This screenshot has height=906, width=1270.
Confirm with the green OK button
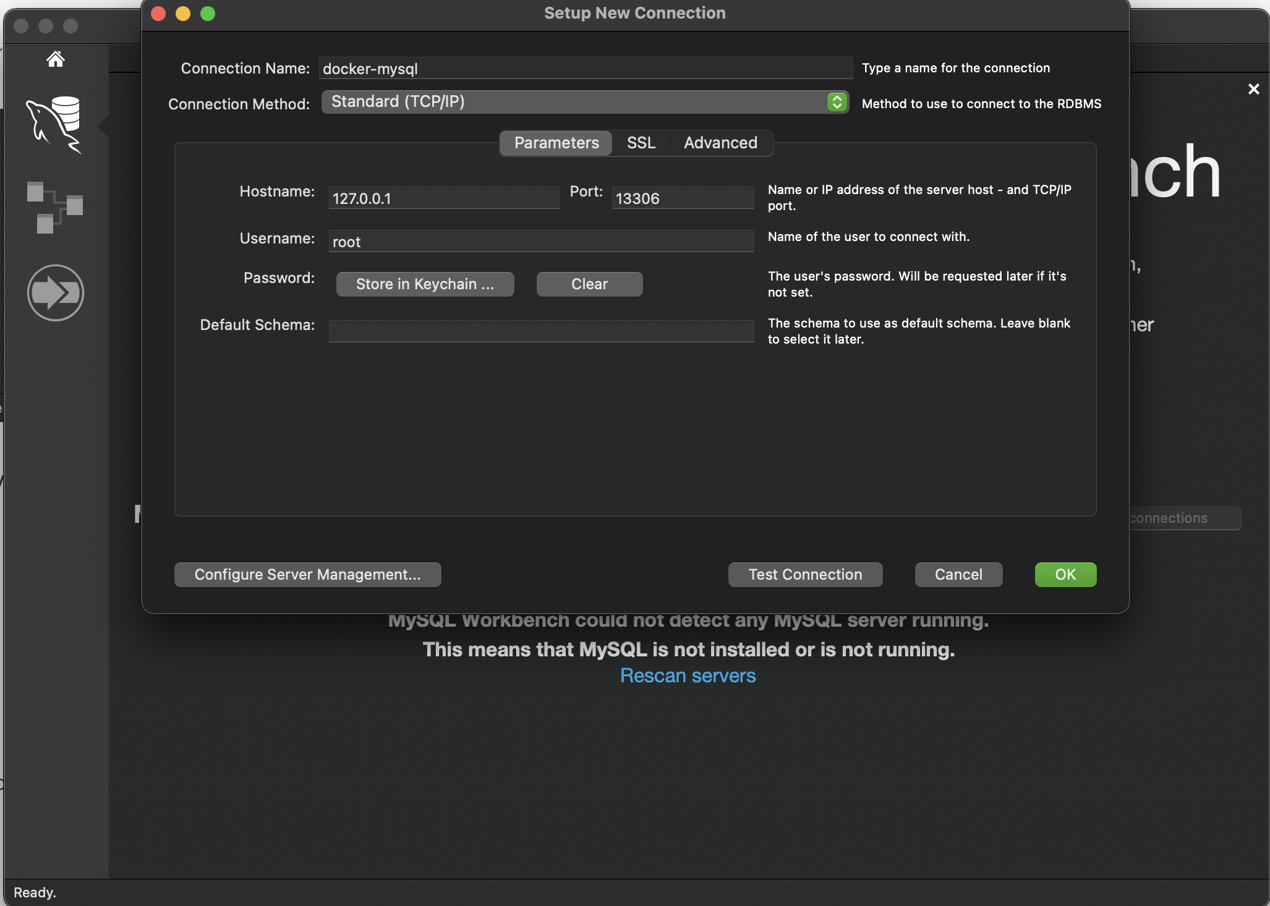tap(1065, 575)
